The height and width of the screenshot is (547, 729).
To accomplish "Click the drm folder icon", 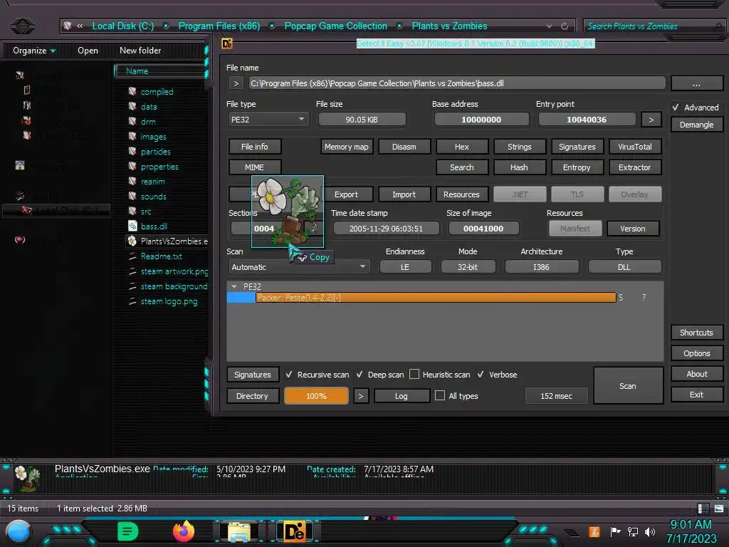I will tap(132, 121).
